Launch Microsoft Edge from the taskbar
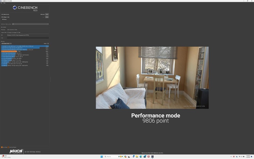 click(x=141, y=157)
